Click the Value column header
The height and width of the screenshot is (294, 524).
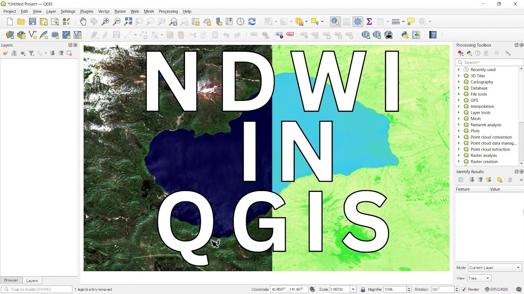[506, 189]
